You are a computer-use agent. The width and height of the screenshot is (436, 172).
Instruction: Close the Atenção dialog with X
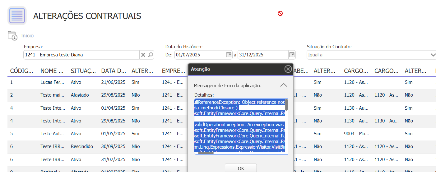pos(288,69)
